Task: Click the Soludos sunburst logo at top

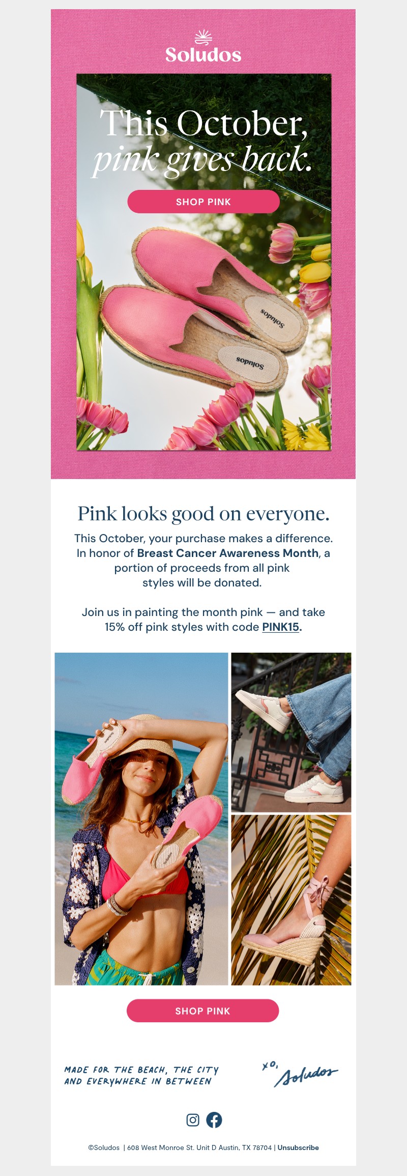Action: click(x=203, y=38)
